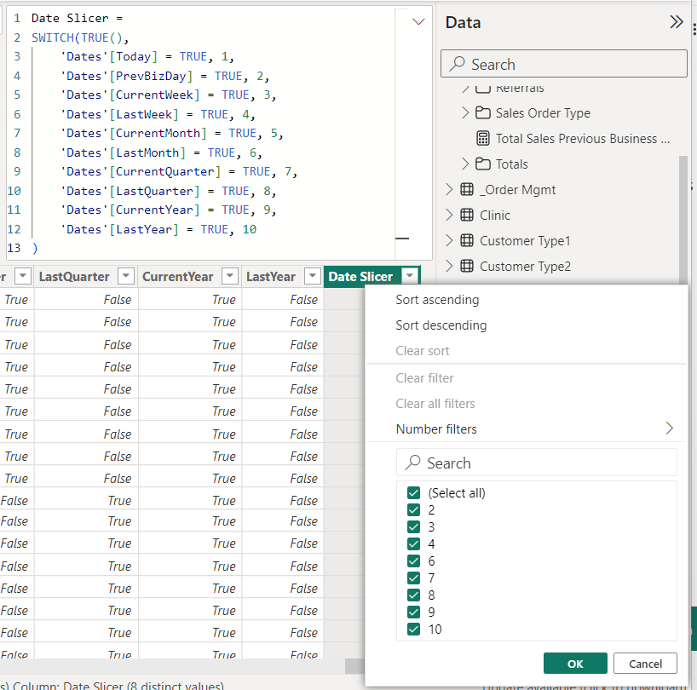This screenshot has height=690, width=697.
Task: Open the Date Slicer column filter dropdown
Action: (x=410, y=276)
